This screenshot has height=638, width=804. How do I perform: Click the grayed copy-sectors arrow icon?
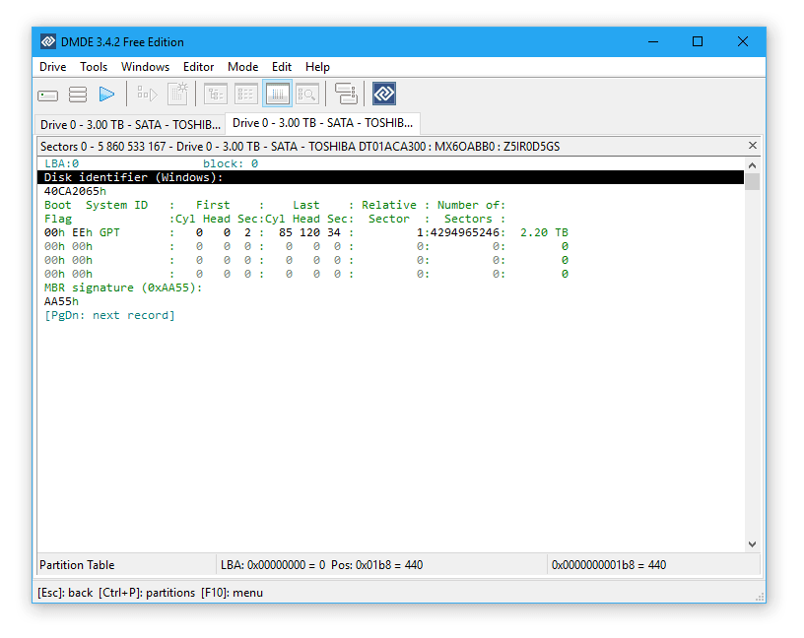coord(147,94)
